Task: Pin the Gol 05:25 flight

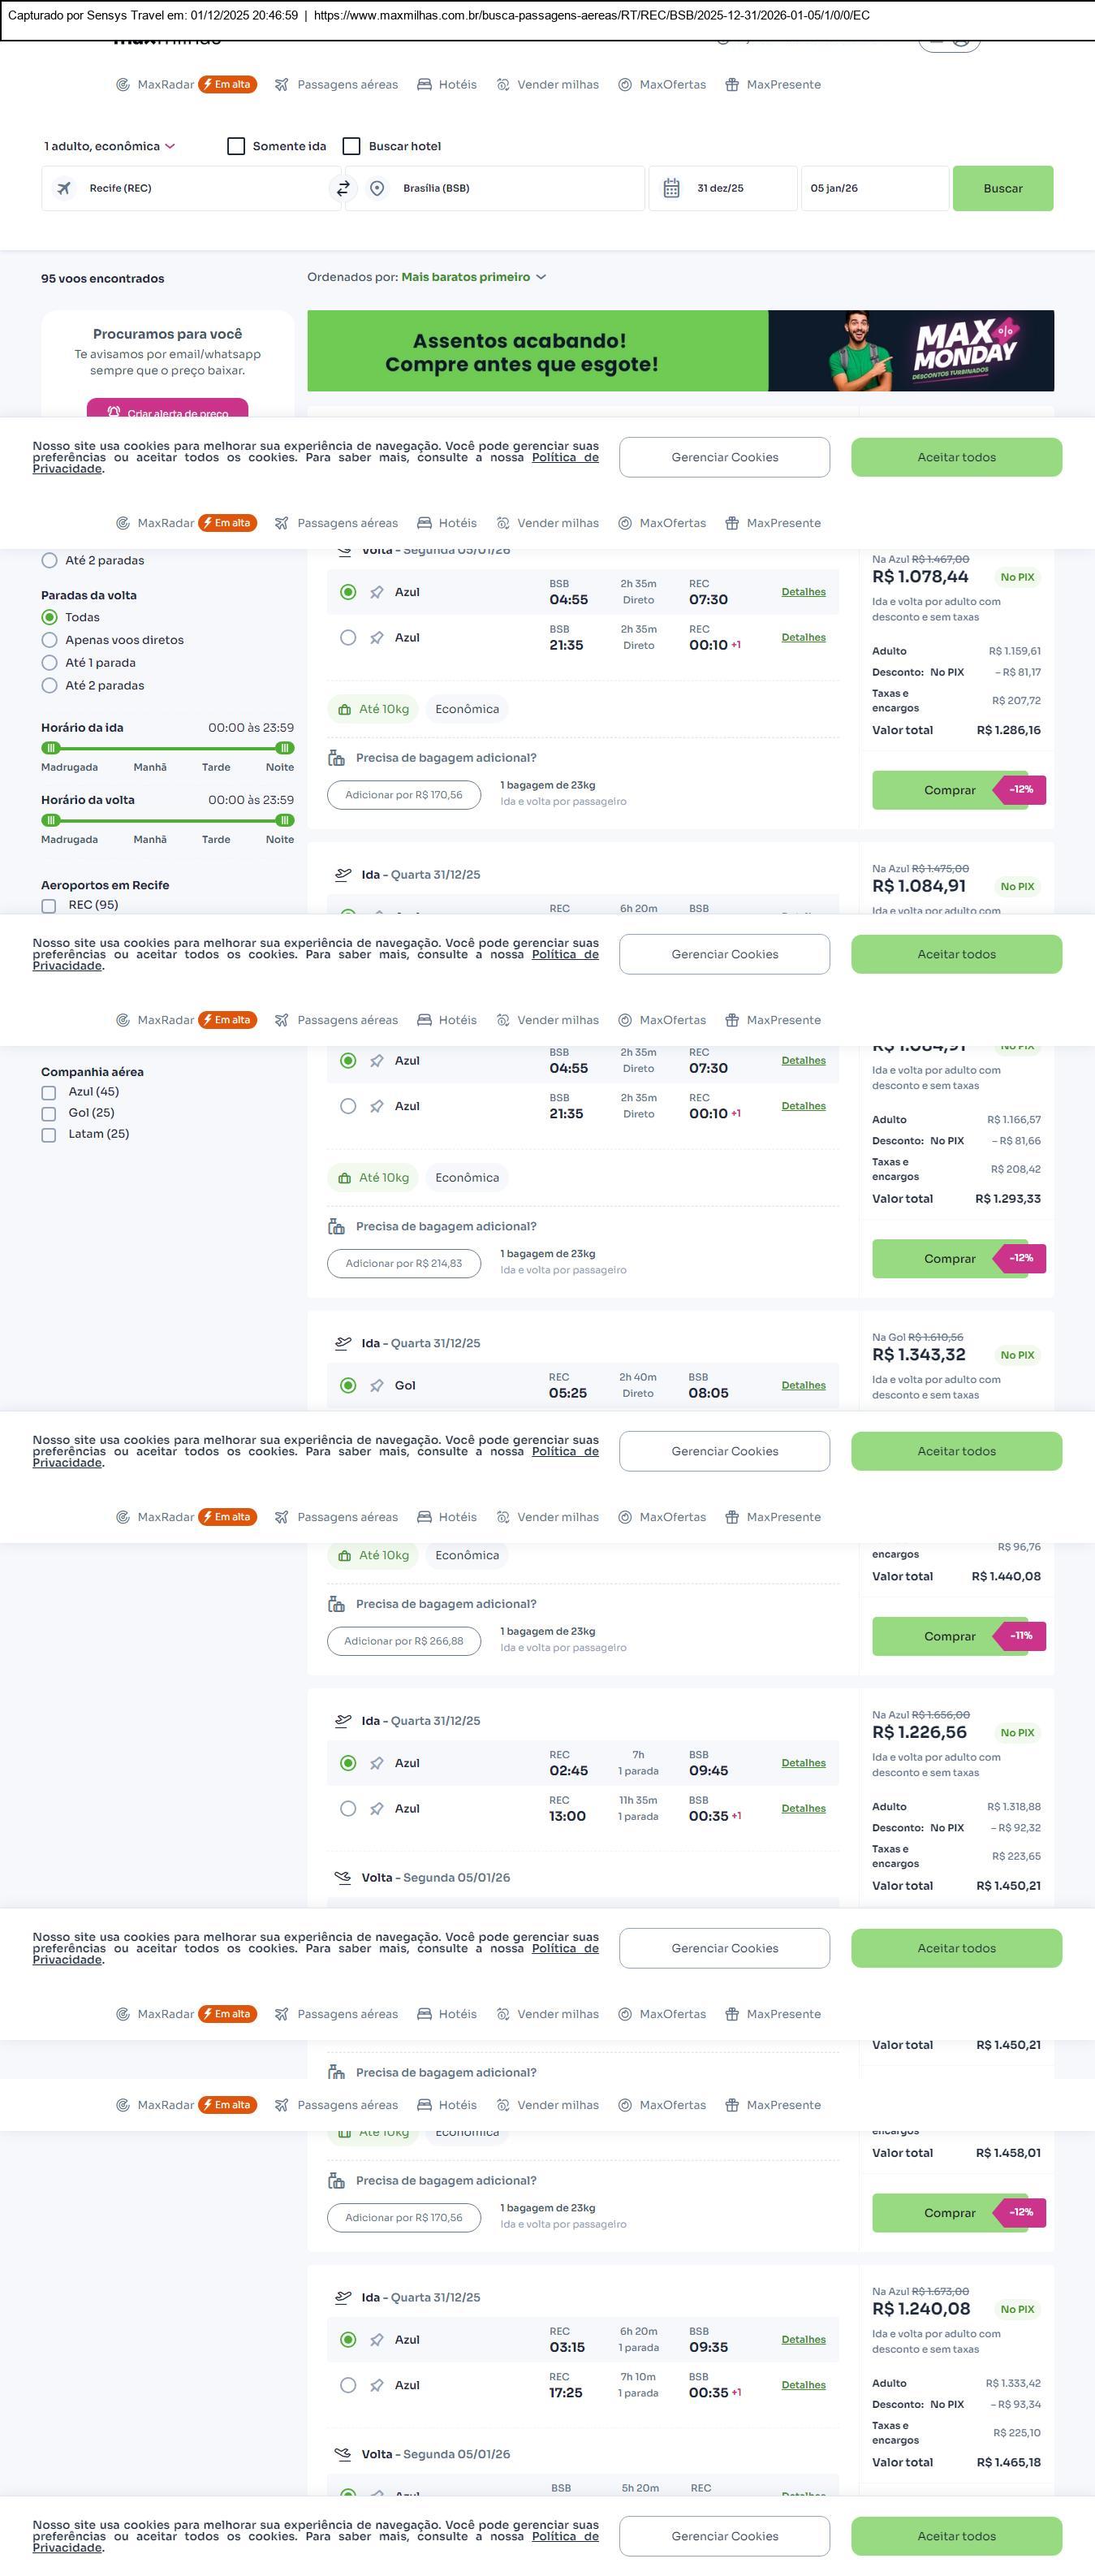Action: coord(377,1386)
